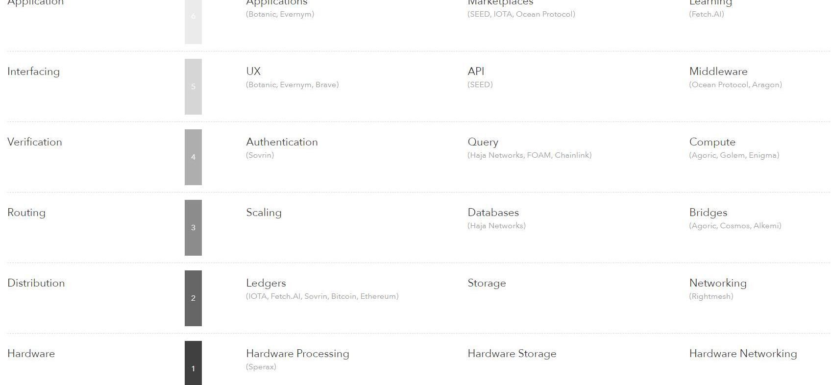Click the Query category title
The height and width of the screenshot is (385, 831).
point(483,142)
